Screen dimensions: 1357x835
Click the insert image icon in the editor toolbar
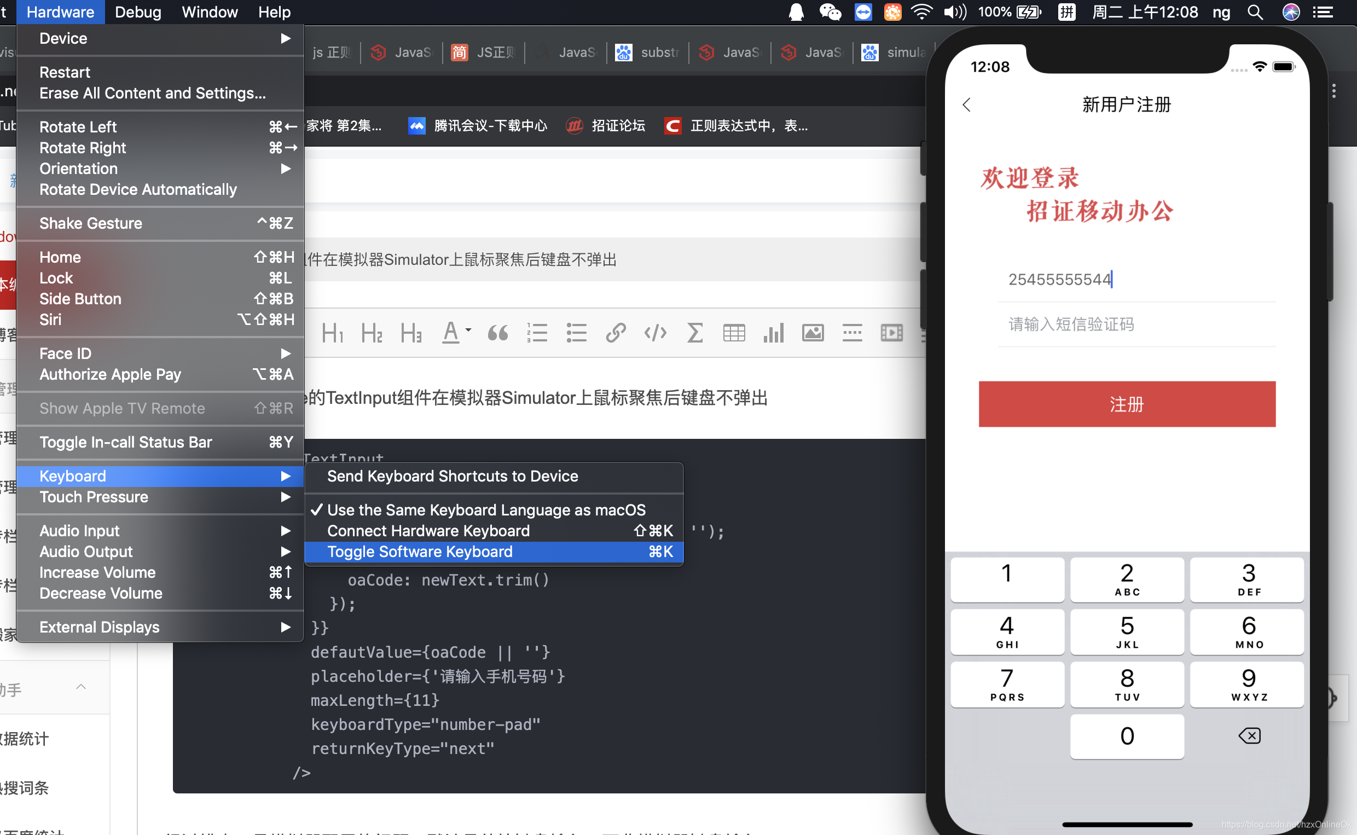coord(813,333)
